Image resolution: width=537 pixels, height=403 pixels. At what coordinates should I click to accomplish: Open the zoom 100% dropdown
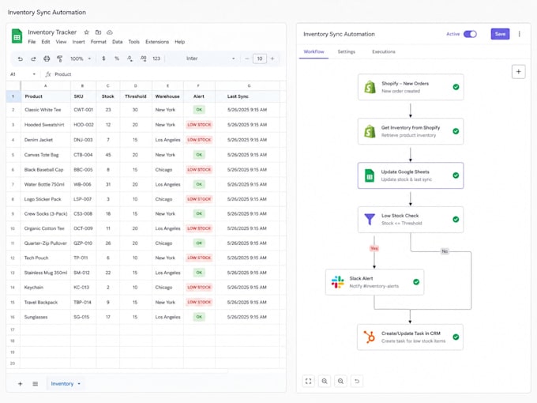tap(81, 58)
